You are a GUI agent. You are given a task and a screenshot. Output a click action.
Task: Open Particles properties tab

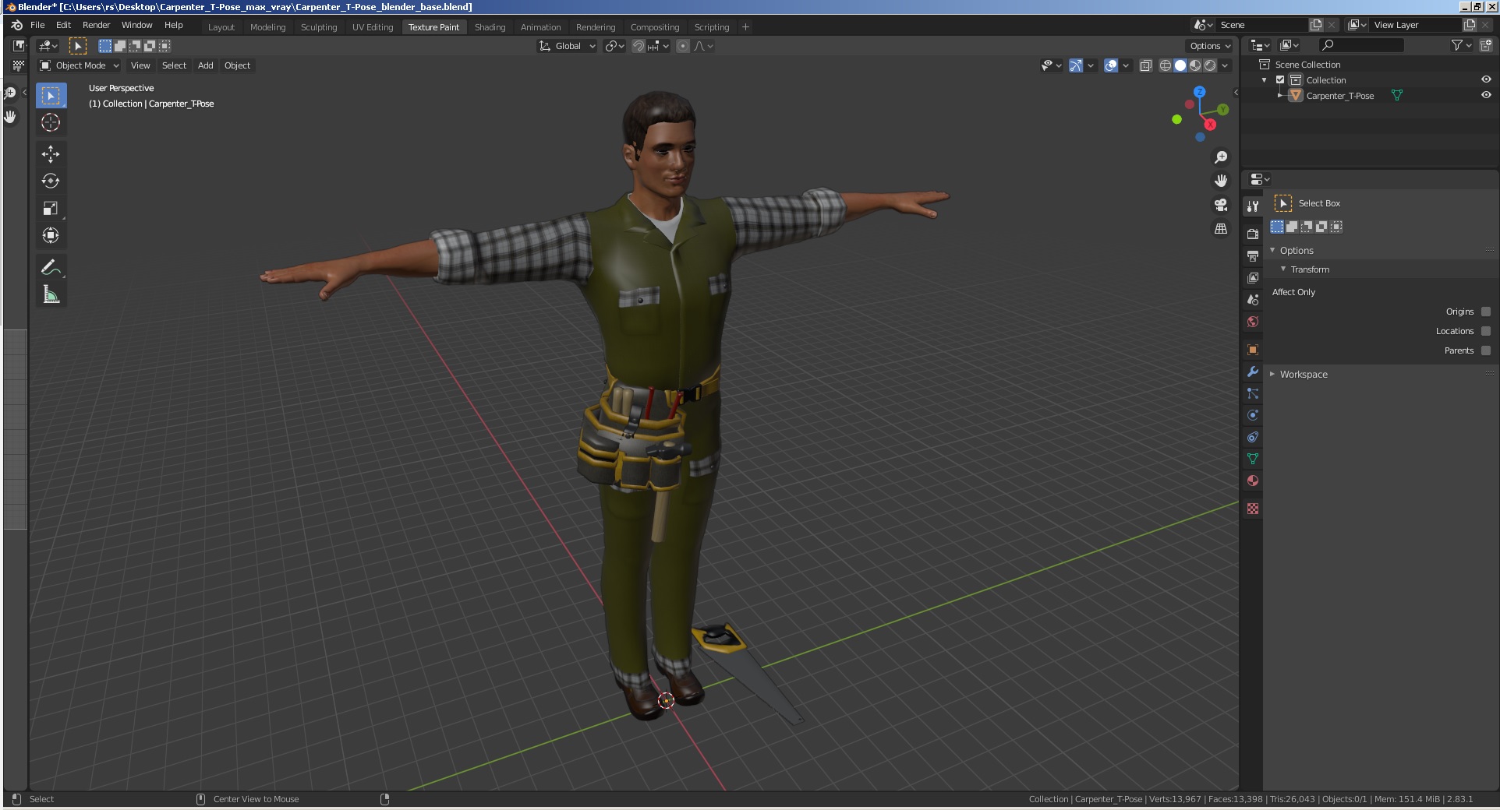pyautogui.click(x=1253, y=393)
